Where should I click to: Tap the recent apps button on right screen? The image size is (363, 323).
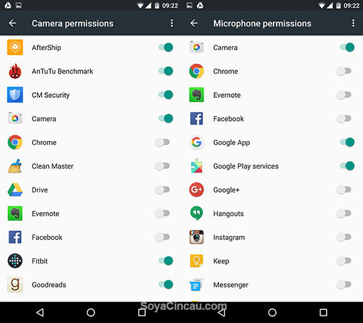pyautogui.click(x=324, y=312)
